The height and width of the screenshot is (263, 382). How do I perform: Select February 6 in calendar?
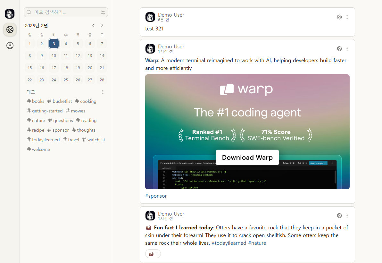(x=90, y=44)
